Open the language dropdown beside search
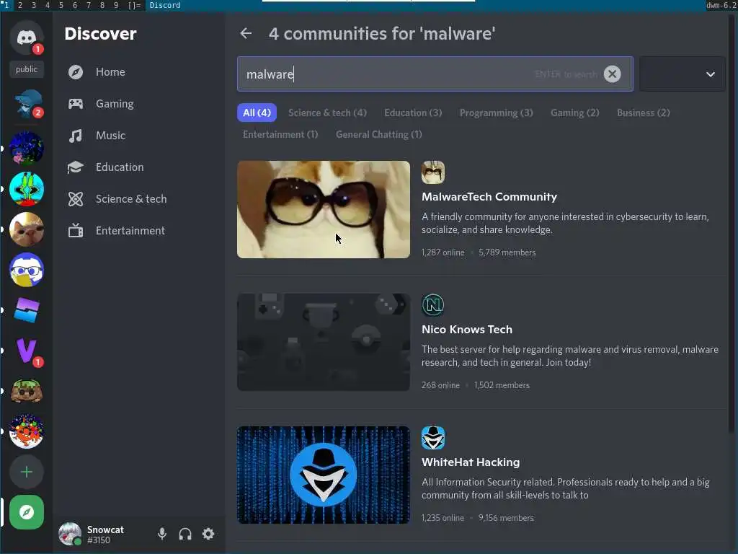 click(683, 74)
